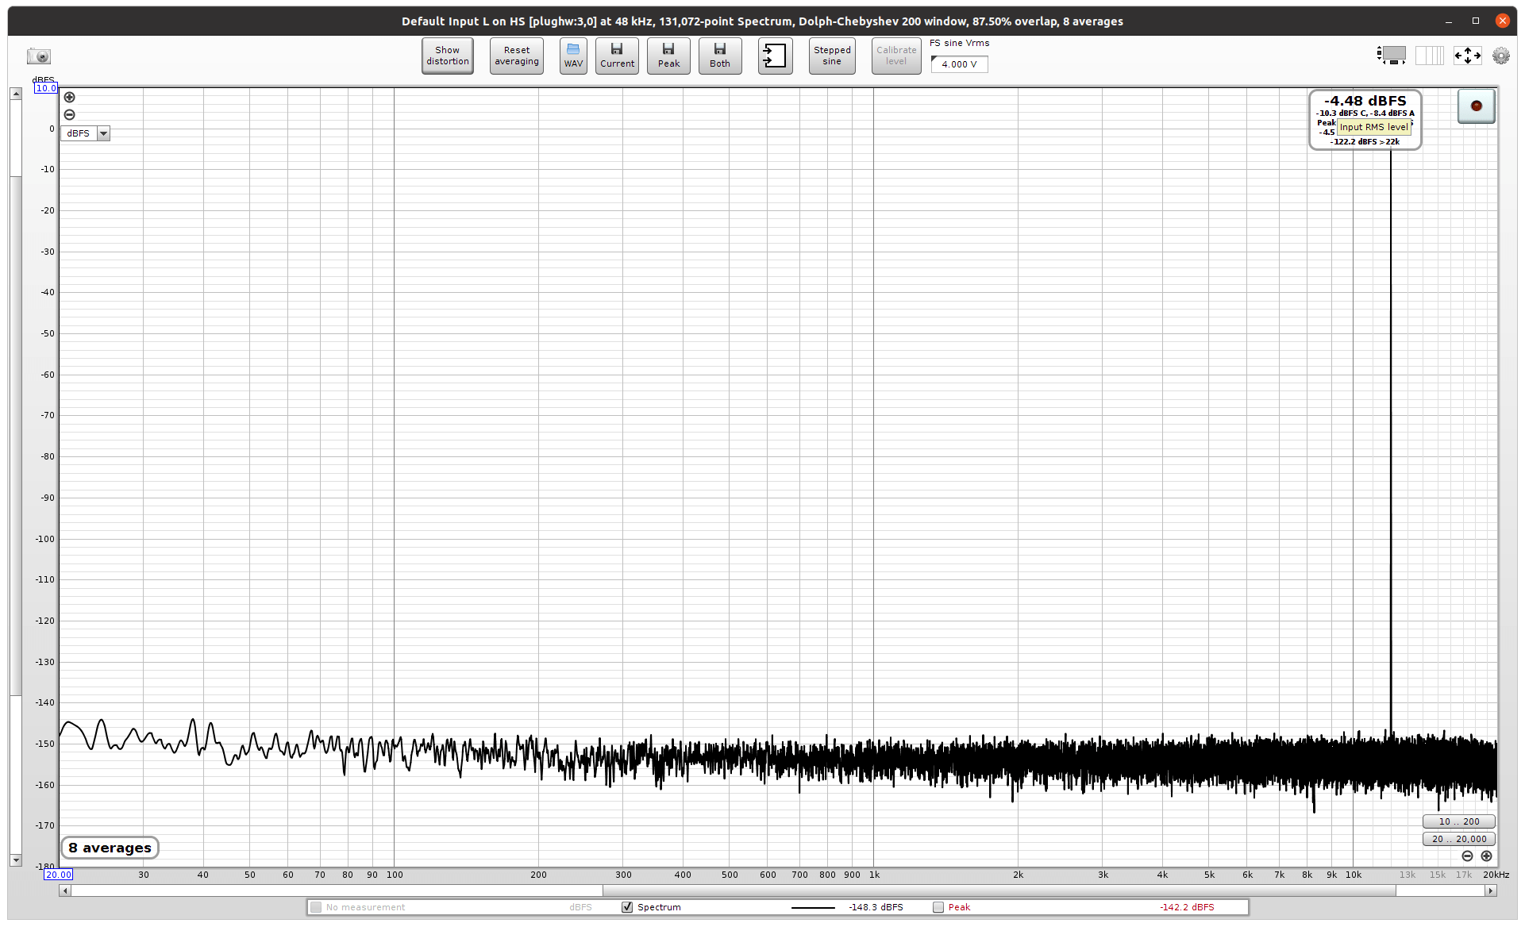Save the Current trace
The height and width of the screenshot is (927, 1525).
point(617,56)
